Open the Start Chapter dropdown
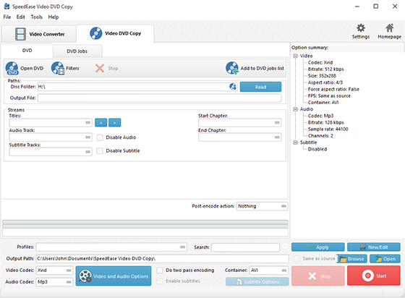This screenshot has width=405, height=298. pos(239,123)
